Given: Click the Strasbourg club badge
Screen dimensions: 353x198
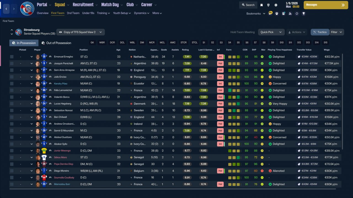Looking at the screenshot, I should click(x=27, y=9).
